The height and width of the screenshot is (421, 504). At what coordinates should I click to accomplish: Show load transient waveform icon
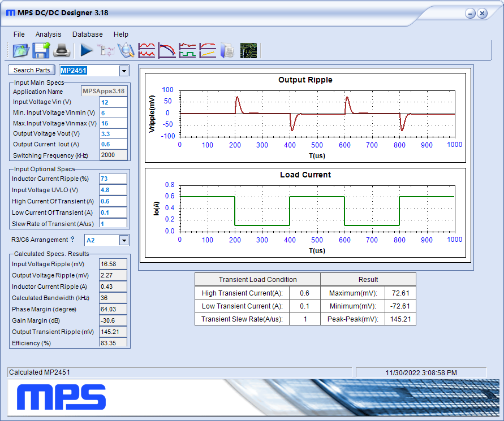(187, 50)
